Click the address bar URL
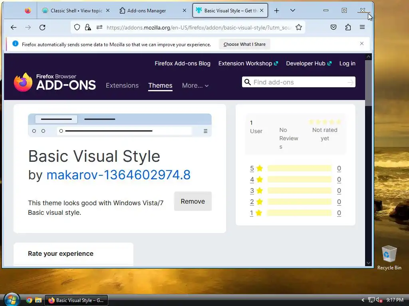This screenshot has height=306, width=409. 199,27
